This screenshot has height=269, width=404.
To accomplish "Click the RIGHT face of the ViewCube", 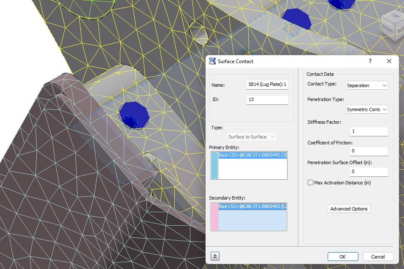I will coord(400,30).
